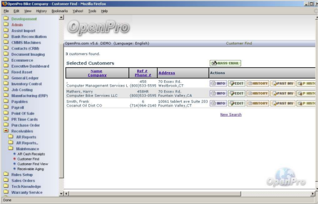Open AR Cash Receipts from Maintenance
The width and height of the screenshot is (318, 204).
(31, 154)
